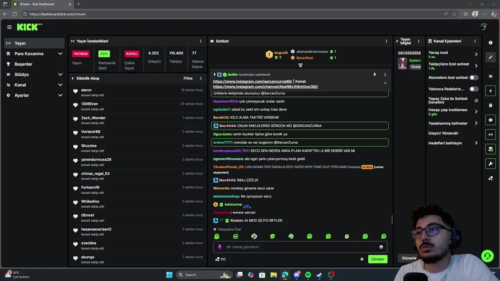Expand the Ayarlar sidebar section

(34, 95)
